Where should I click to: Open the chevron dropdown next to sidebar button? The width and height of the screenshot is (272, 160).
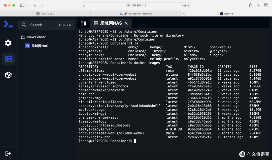coord(28,5)
